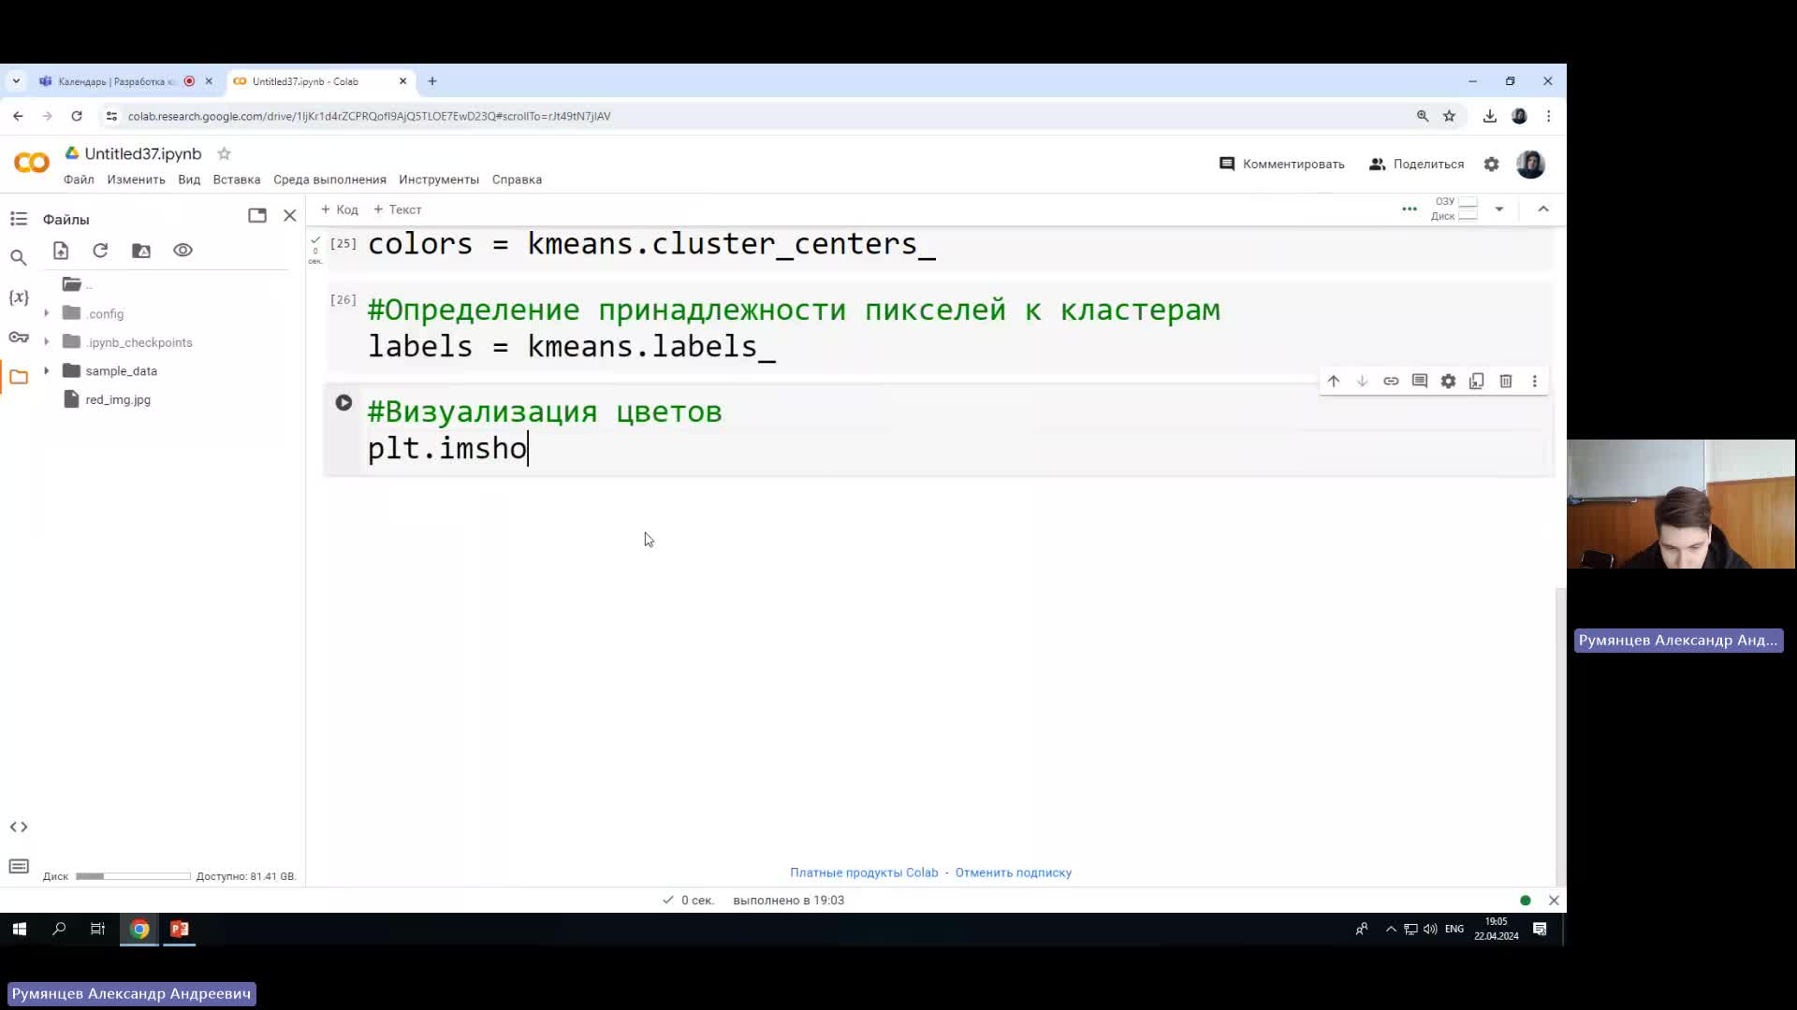
Task: Open the cell editor settings gear
Action: click(x=1448, y=382)
